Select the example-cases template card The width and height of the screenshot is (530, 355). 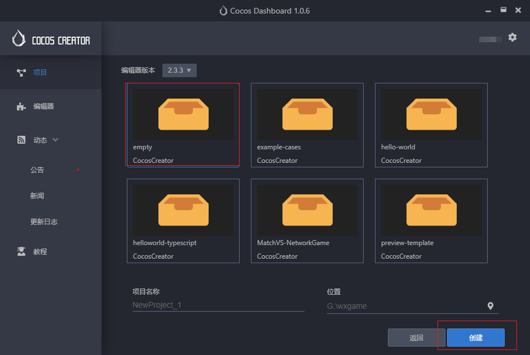pyautogui.click(x=307, y=124)
